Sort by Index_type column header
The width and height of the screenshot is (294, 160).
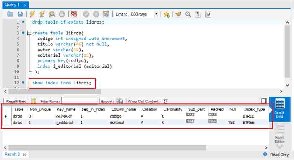tap(254, 109)
